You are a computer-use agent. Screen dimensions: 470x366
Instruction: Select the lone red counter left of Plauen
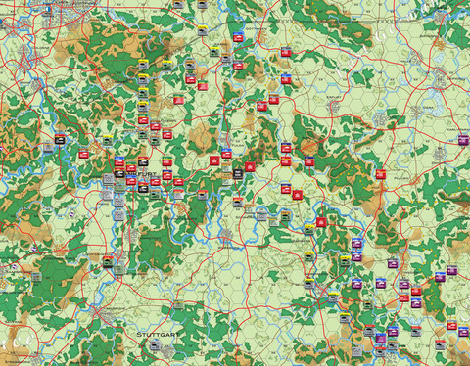[x=381, y=174]
